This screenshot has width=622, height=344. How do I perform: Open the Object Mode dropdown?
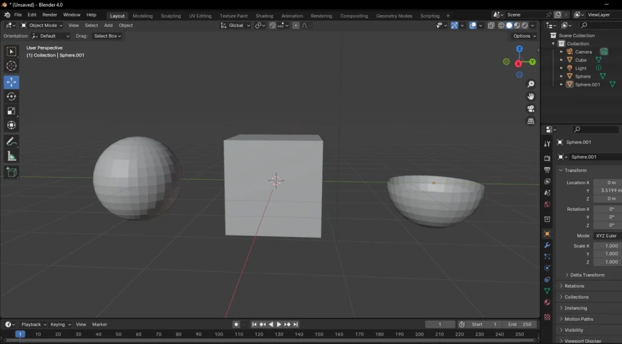(43, 26)
